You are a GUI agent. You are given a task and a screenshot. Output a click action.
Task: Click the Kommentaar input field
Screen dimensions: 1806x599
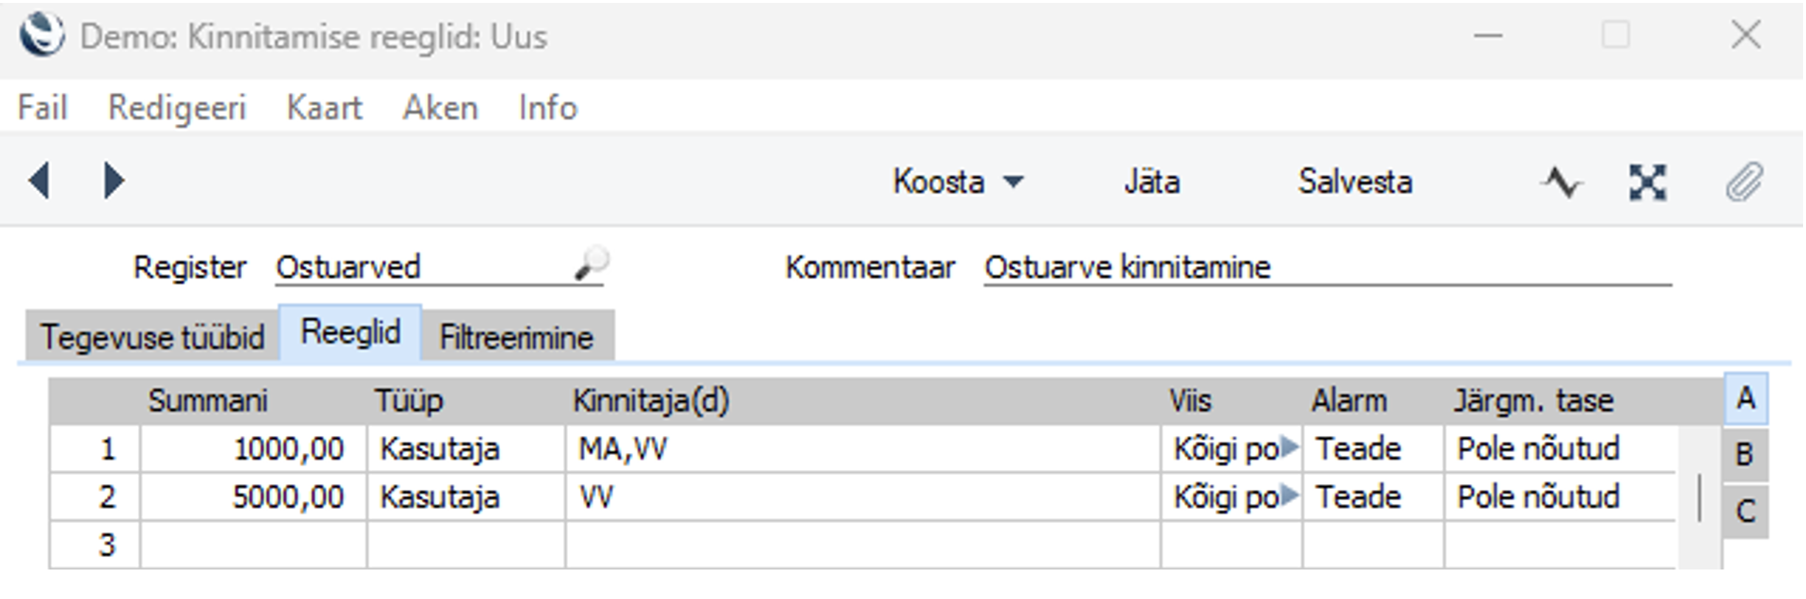click(1327, 267)
